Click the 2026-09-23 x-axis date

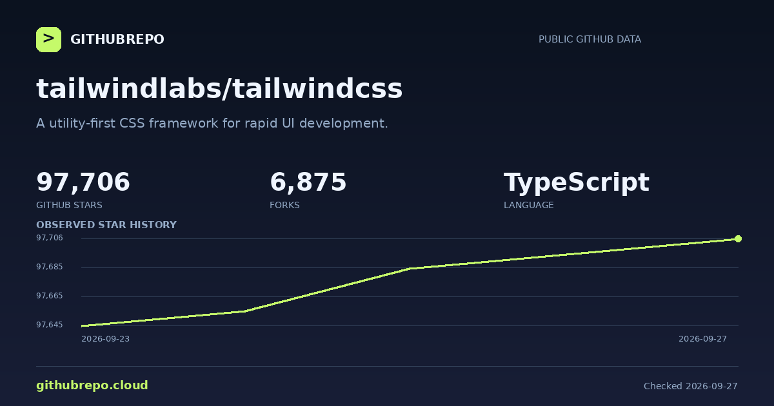pyautogui.click(x=105, y=339)
